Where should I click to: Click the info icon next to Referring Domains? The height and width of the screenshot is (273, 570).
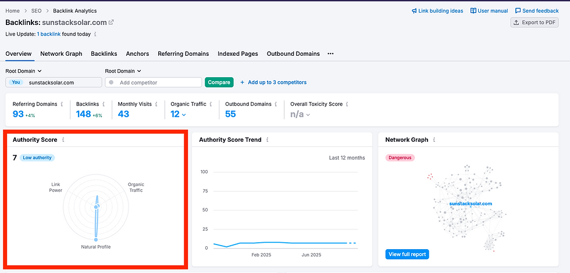click(x=62, y=104)
